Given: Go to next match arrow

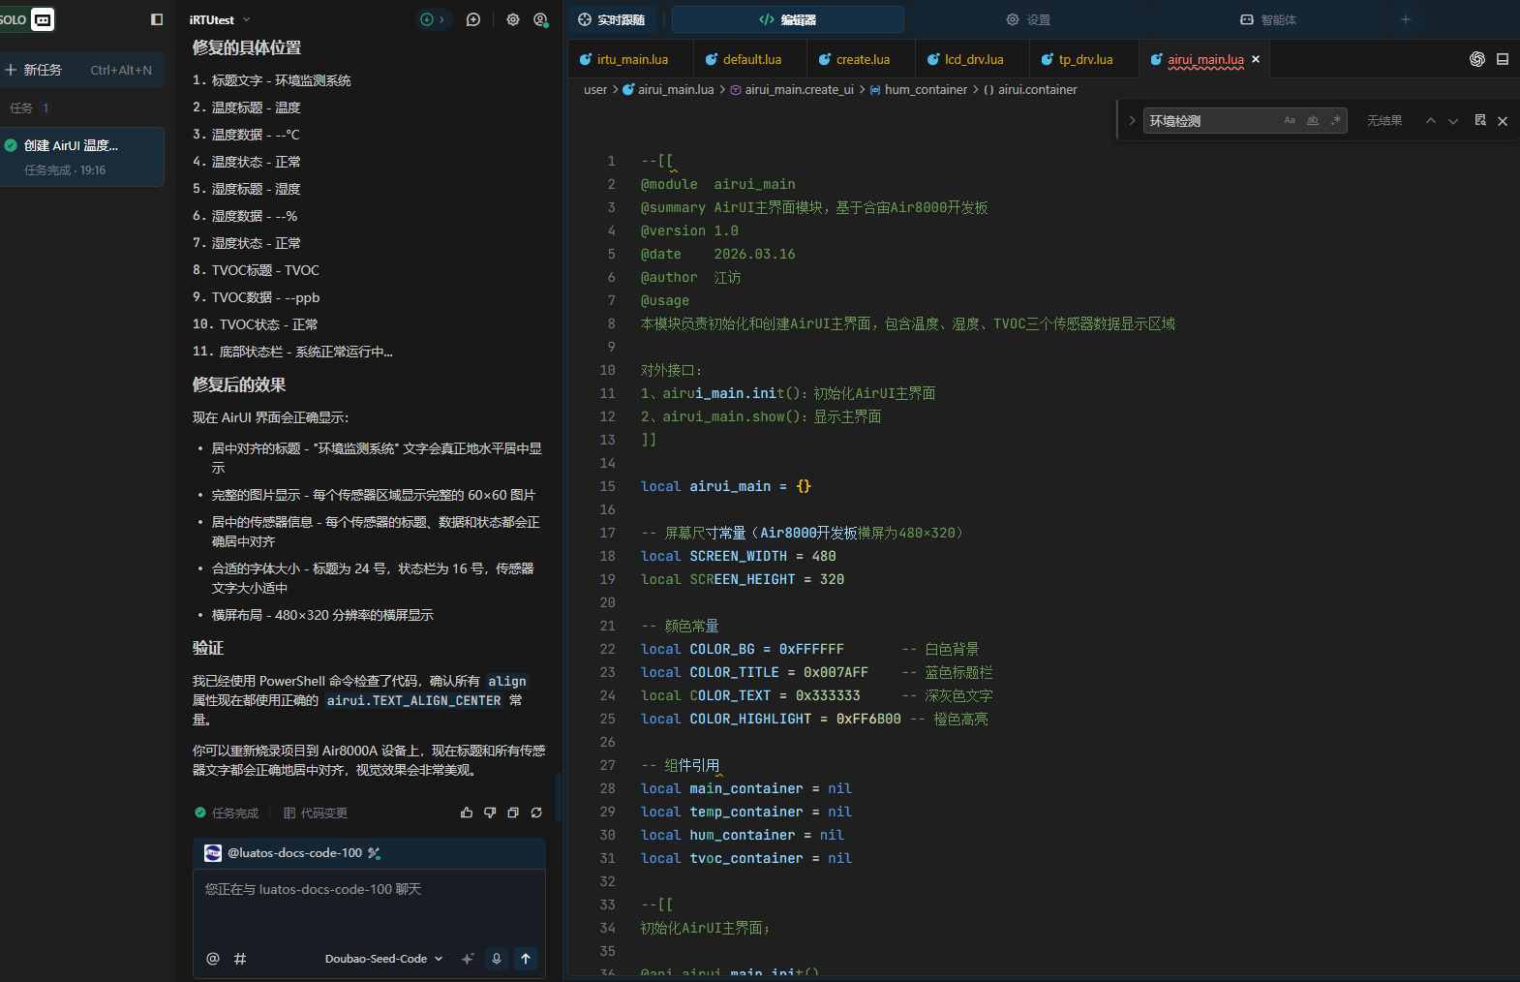Looking at the screenshot, I should (x=1453, y=121).
